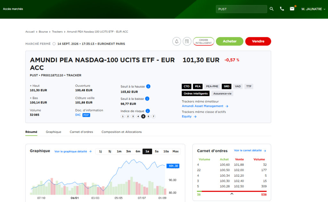Click the Acheter button
The height and width of the screenshot is (202, 328).
[230, 41]
